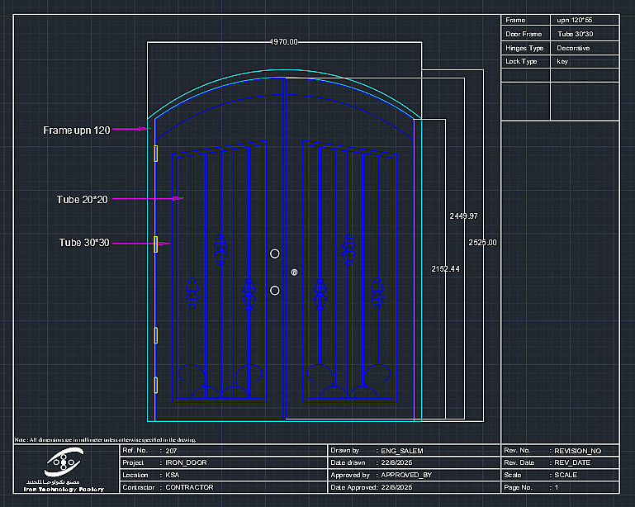Click the 'ENG_SALEM' drawn by value
The image size is (635, 507).
(402, 451)
